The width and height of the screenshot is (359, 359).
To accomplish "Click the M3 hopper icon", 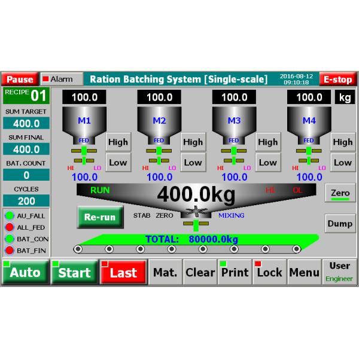I will [234, 126].
